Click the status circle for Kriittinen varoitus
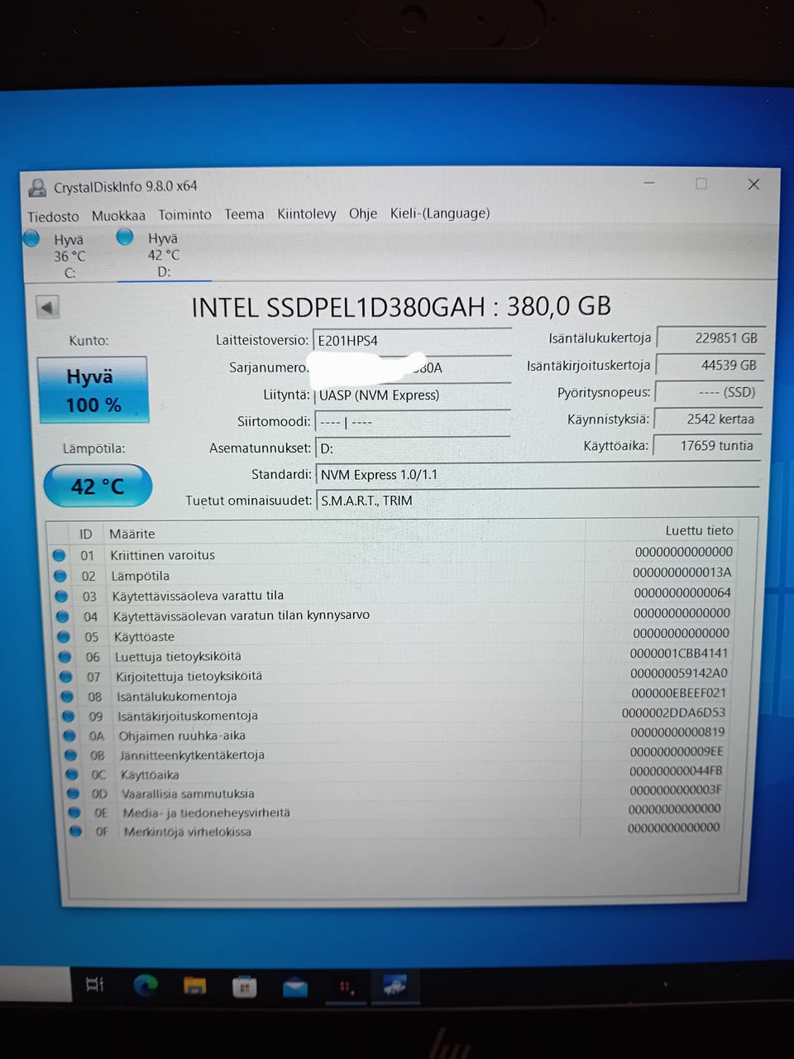Image resolution: width=794 pixels, height=1059 pixels. 59,555
